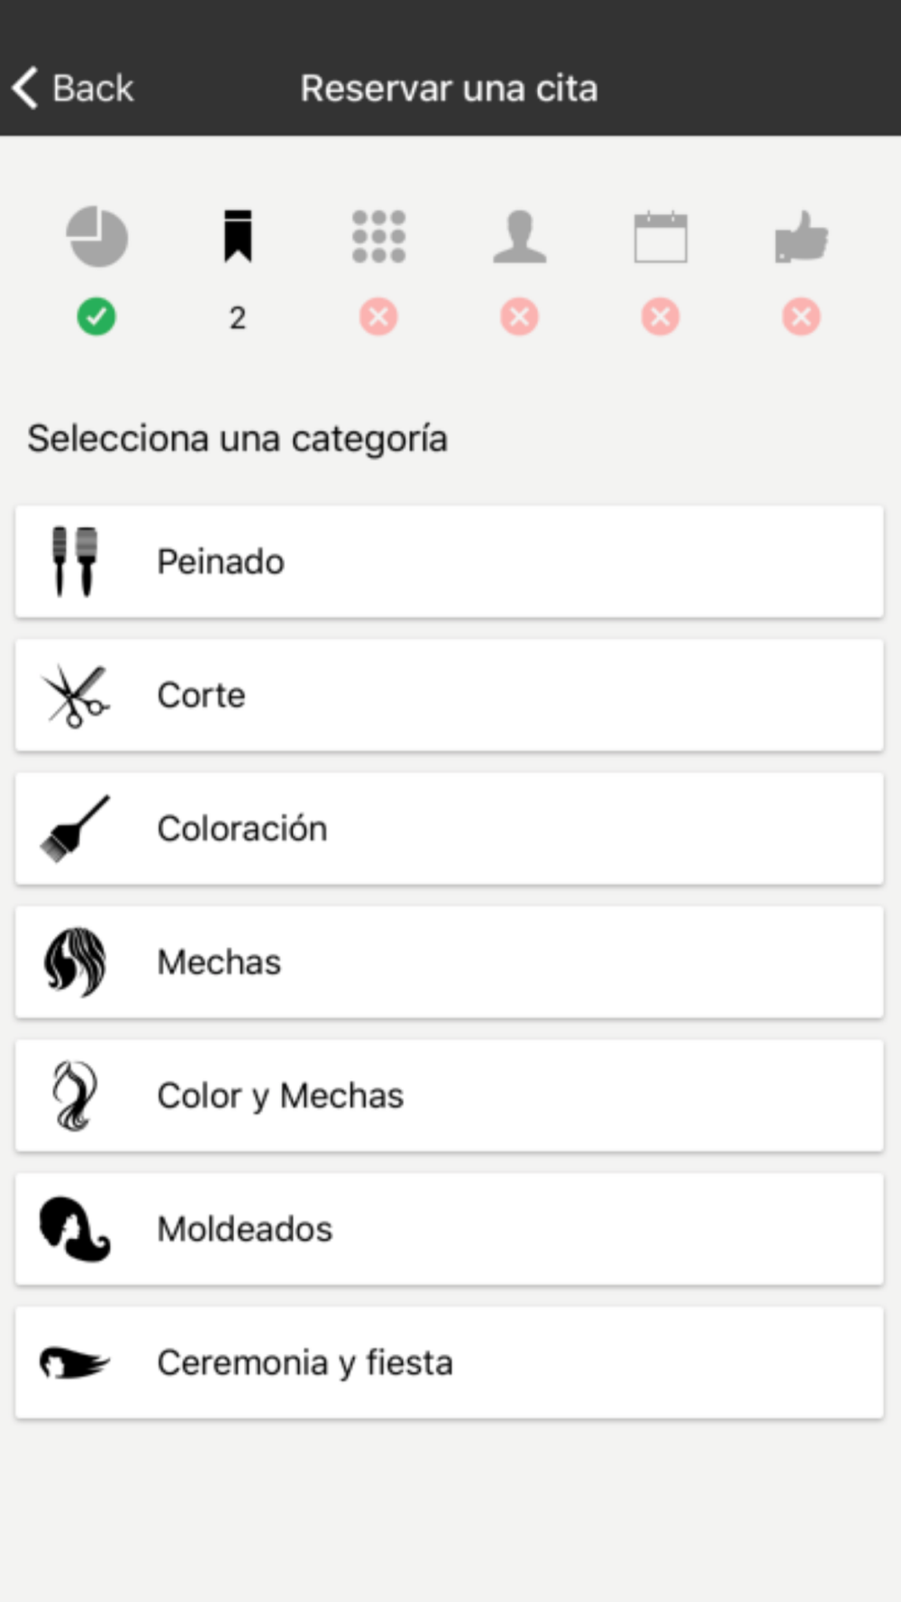The height and width of the screenshot is (1602, 901).
Task: Choose the Color y Mechas category
Action: point(450,1096)
